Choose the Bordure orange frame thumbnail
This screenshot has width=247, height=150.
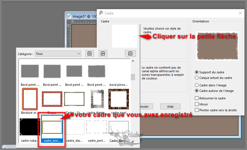coord(30,99)
